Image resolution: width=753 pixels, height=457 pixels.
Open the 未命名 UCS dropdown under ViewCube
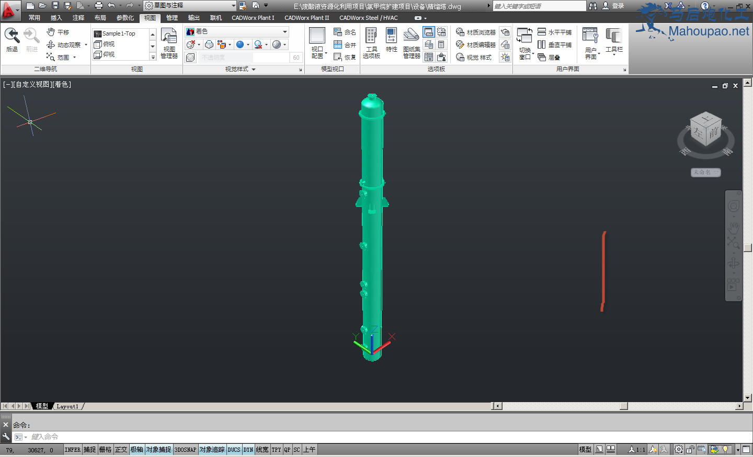(705, 173)
